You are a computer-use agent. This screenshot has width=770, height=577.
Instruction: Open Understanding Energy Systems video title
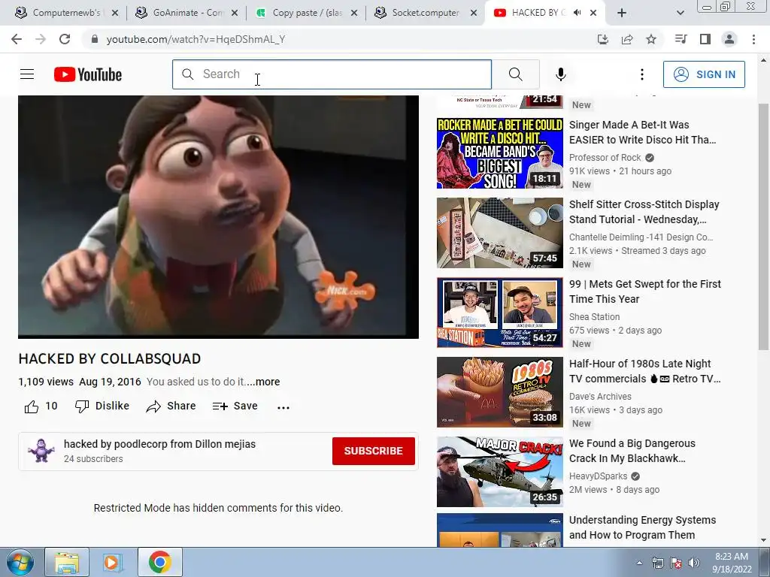pyautogui.click(x=642, y=527)
